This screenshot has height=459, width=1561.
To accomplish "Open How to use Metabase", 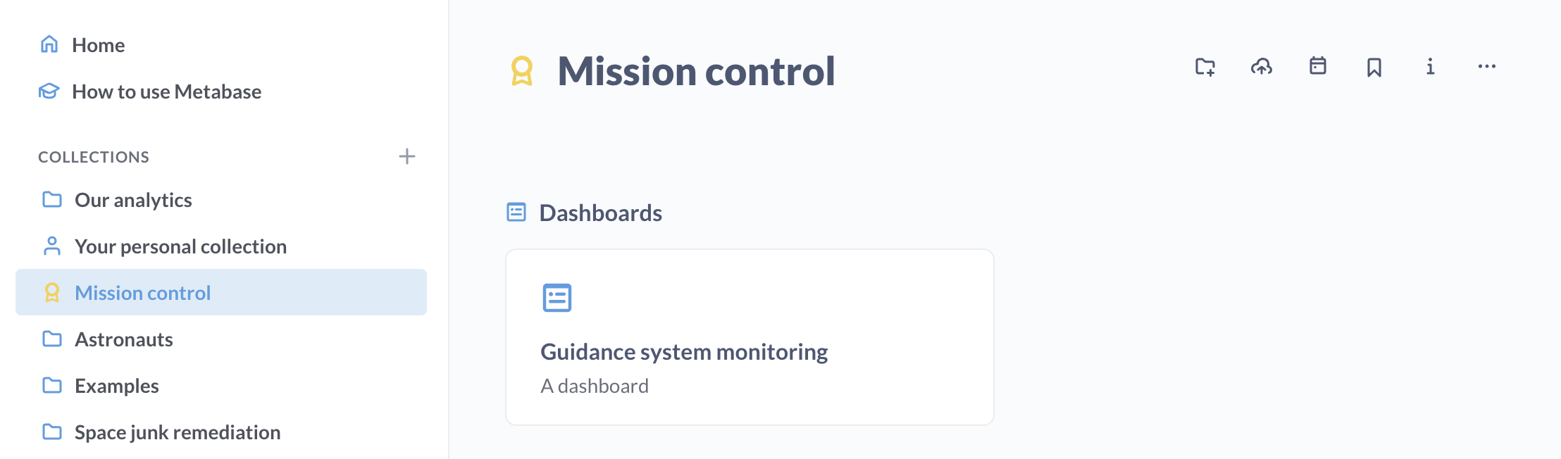I will 166,92.
